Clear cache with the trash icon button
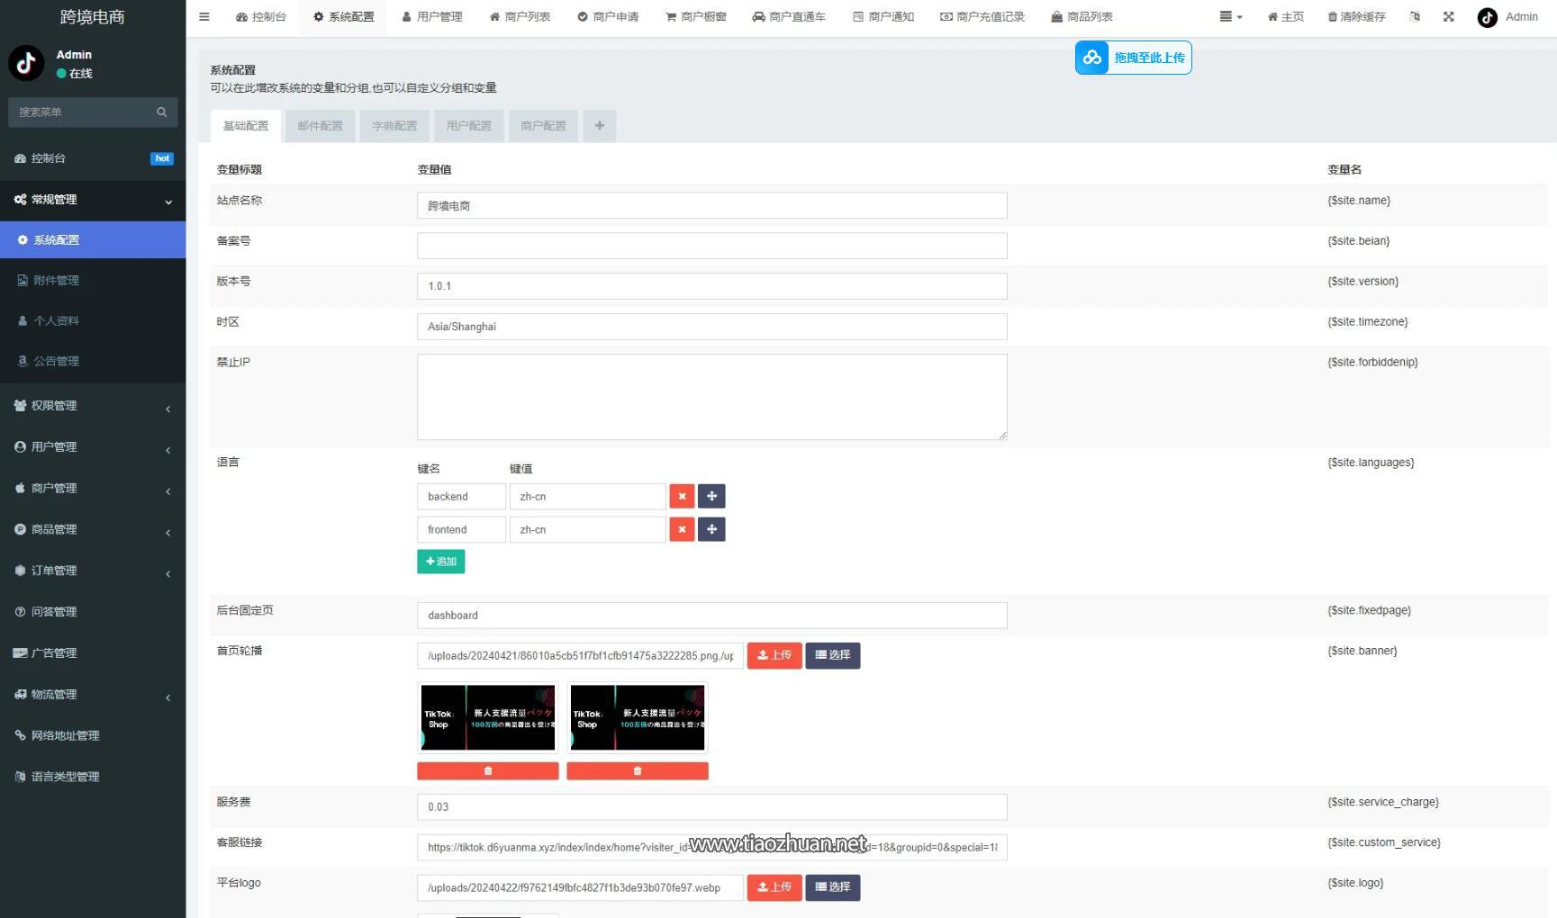The width and height of the screenshot is (1557, 918). (1356, 17)
